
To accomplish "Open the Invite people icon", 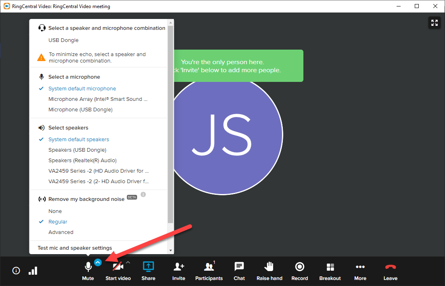I will pos(179,267).
